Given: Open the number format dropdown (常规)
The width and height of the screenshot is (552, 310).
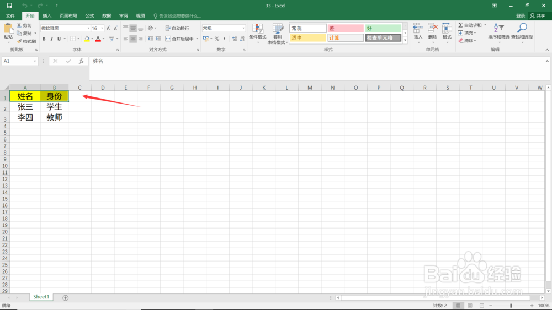Looking at the screenshot, I should (x=243, y=28).
